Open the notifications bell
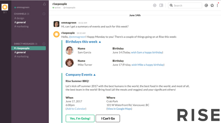The width and height of the screenshot is (221, 123). pos(44,4)
